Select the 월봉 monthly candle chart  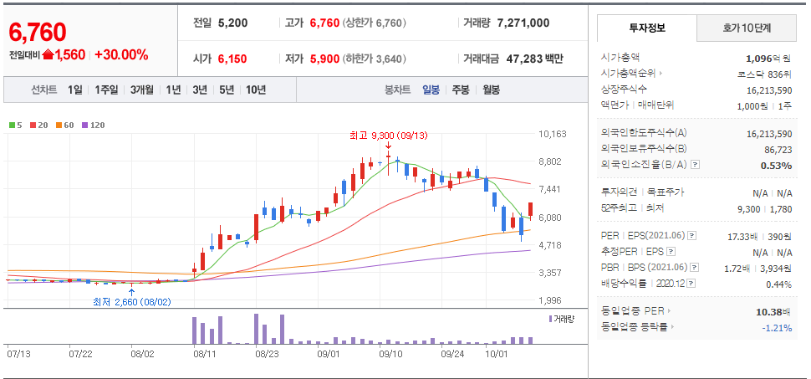click(491, 90)
